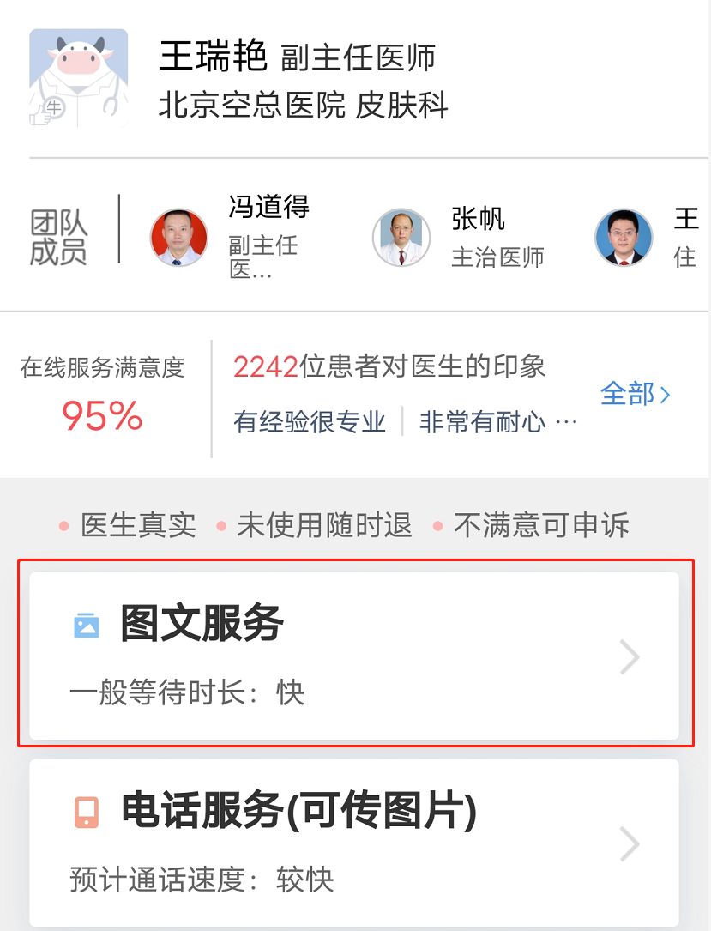The width and height of the screenshot is (711, 931).
Task: Open doctor name 王瑞艳
Action: click(x=213, y=57)
